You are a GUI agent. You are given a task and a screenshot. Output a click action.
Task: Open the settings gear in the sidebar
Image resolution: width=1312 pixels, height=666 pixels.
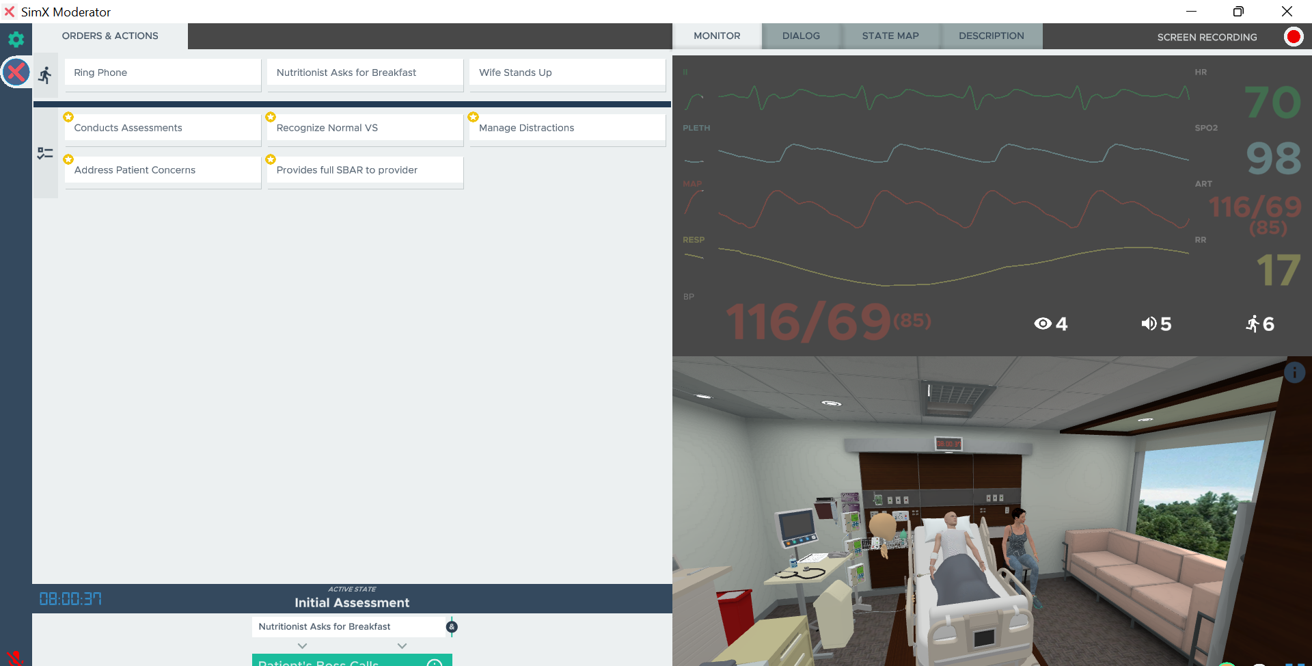pos(16,39)
